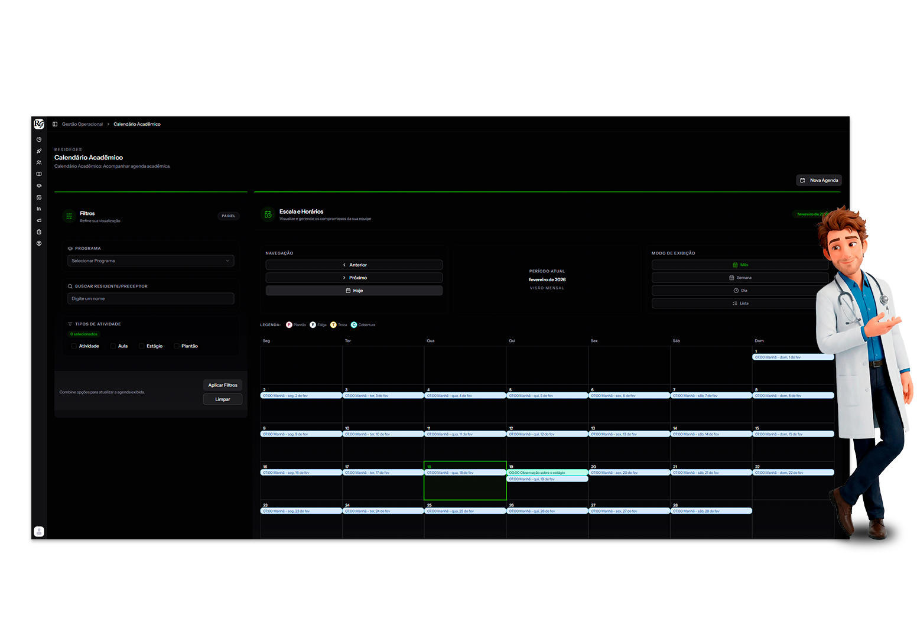Enable the Estágio checkbox filter
This screenshot has height=638, width=917.
[141, 346]
